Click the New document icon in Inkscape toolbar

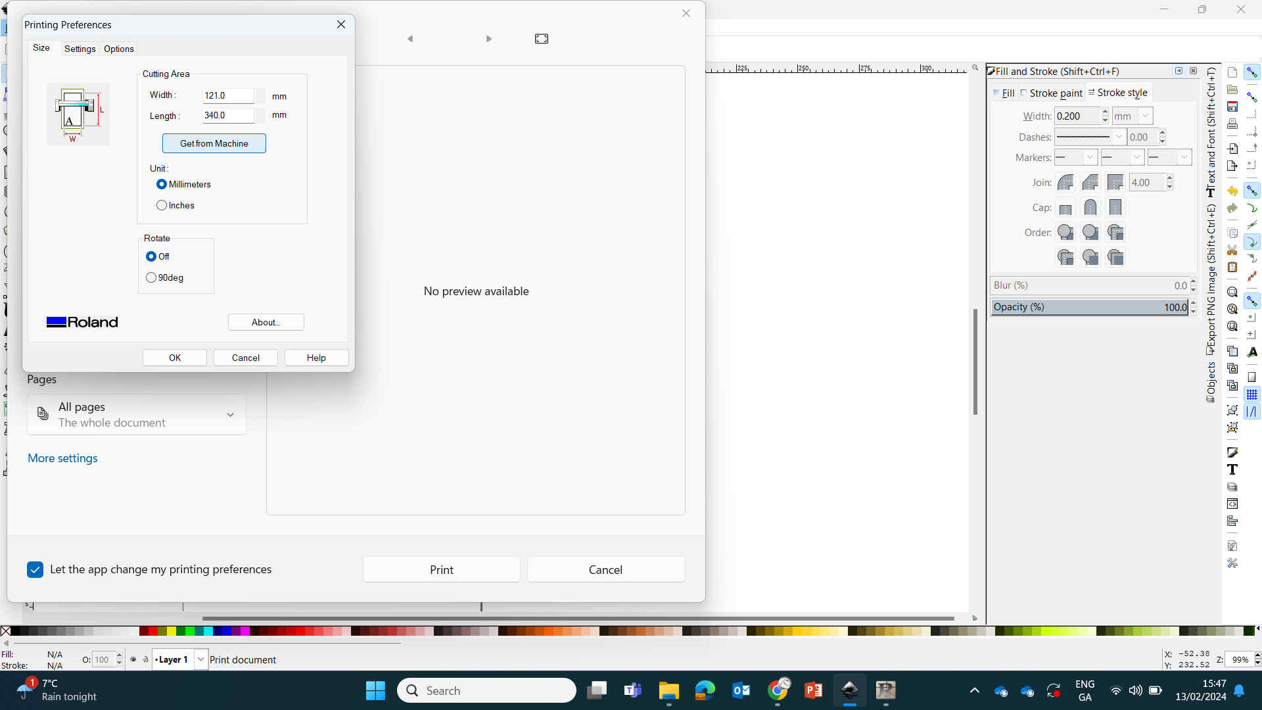tap(1232, 72)
